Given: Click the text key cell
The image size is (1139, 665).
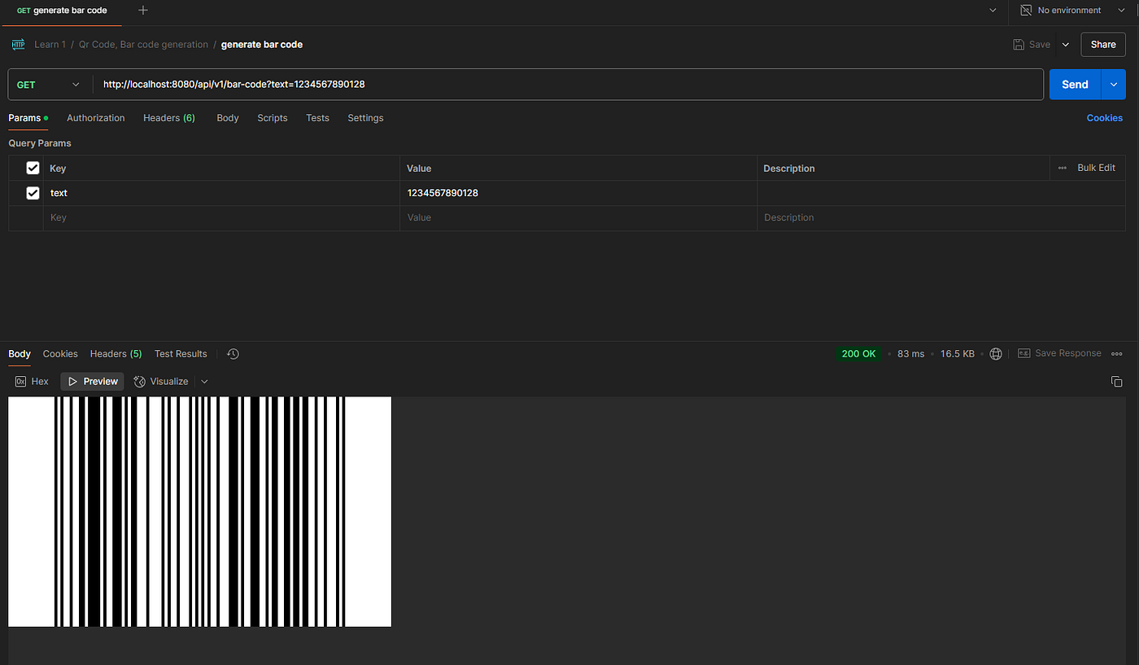Looking at the screenshot, I should click(x=221, y=193).
